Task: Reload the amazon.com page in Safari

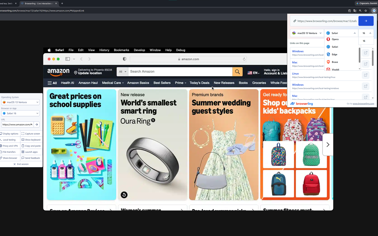Action: [244, 59]
